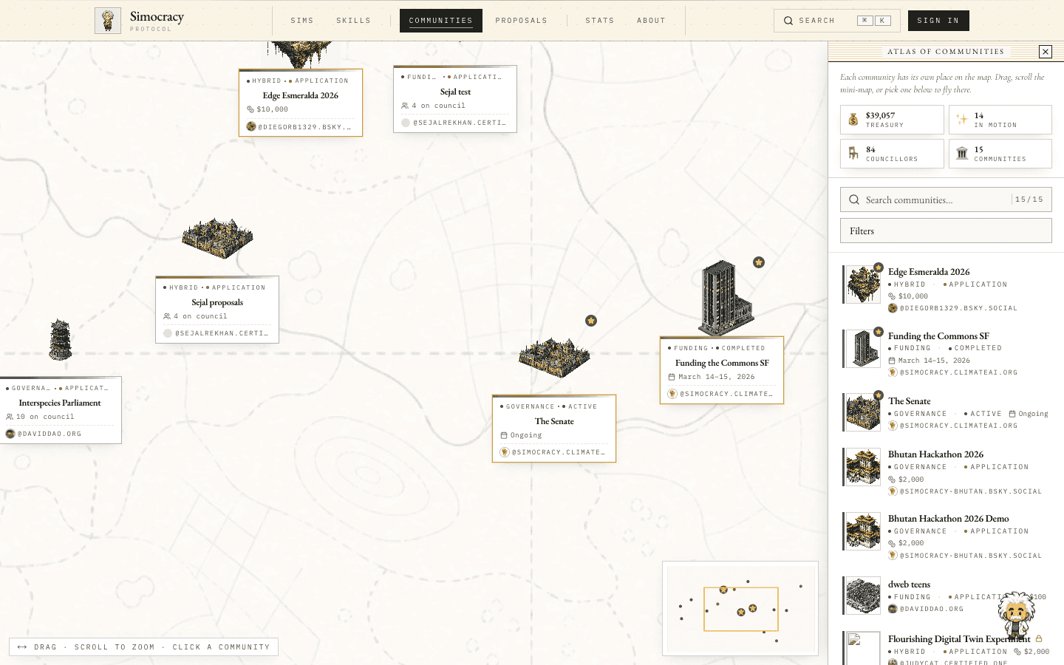The image size is (1064, 665).
Task: Click the magnifier icon in Search communities
Action: click(x=854, y=199)
